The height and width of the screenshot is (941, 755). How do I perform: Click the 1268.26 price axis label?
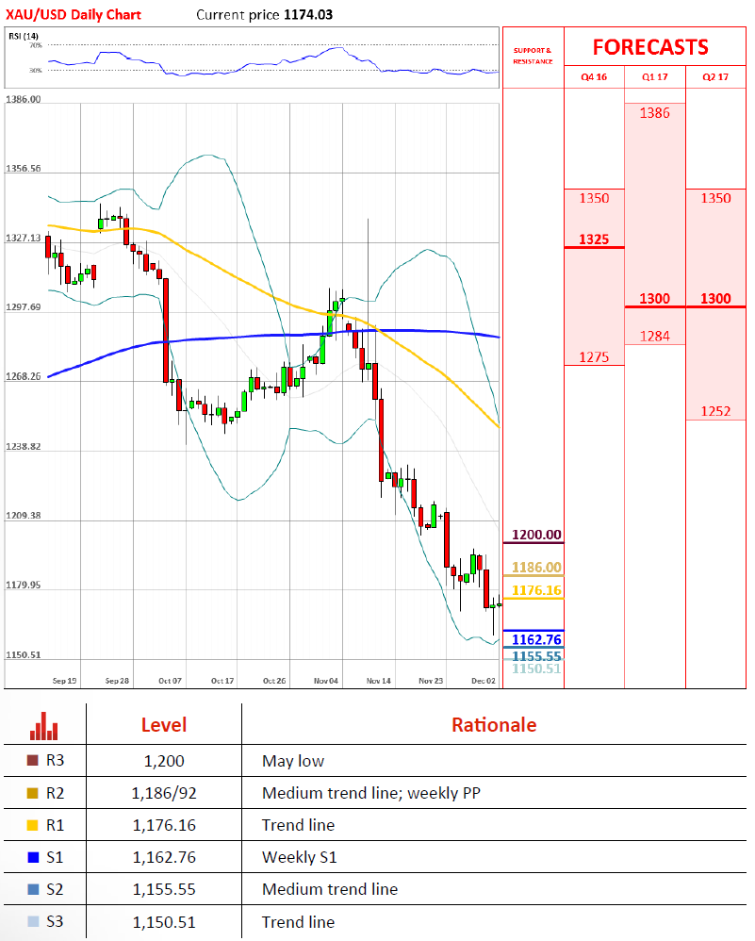tap(24, 376)
